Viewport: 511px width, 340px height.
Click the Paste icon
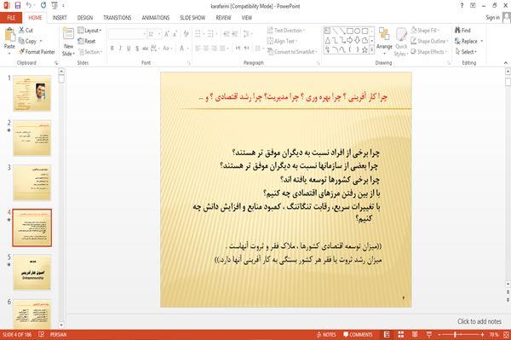9,35
